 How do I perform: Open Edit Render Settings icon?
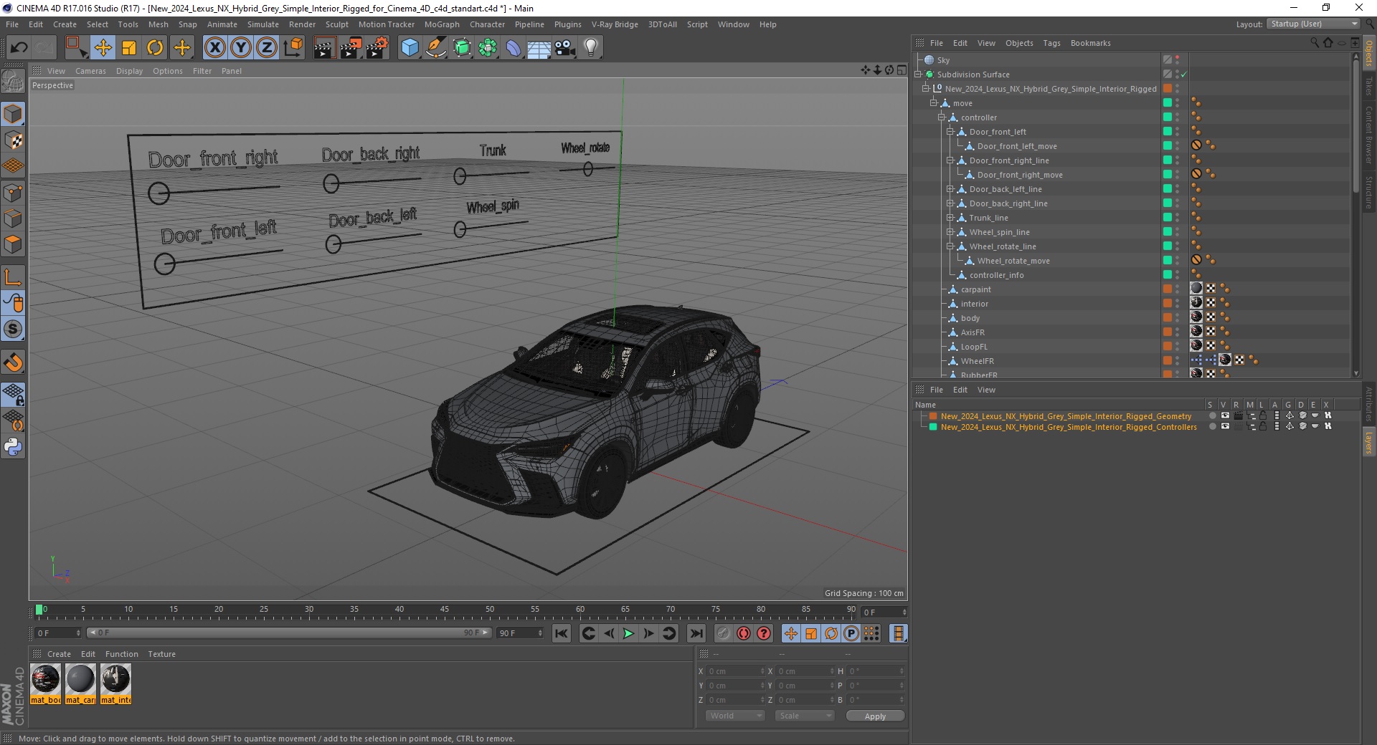(377, 48)
